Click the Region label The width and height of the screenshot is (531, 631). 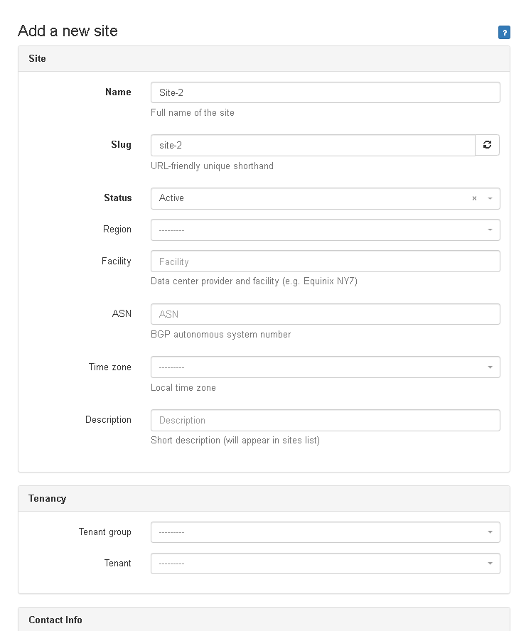click(x=117, y=230)
